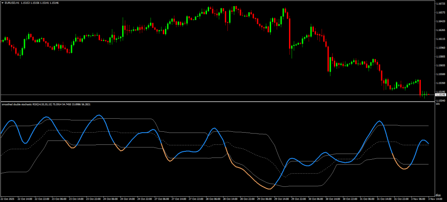Image resolution: width=447 pixels, height=202 pixels.
Task: Click the 1.16115 price scale label
Action: 440,39
